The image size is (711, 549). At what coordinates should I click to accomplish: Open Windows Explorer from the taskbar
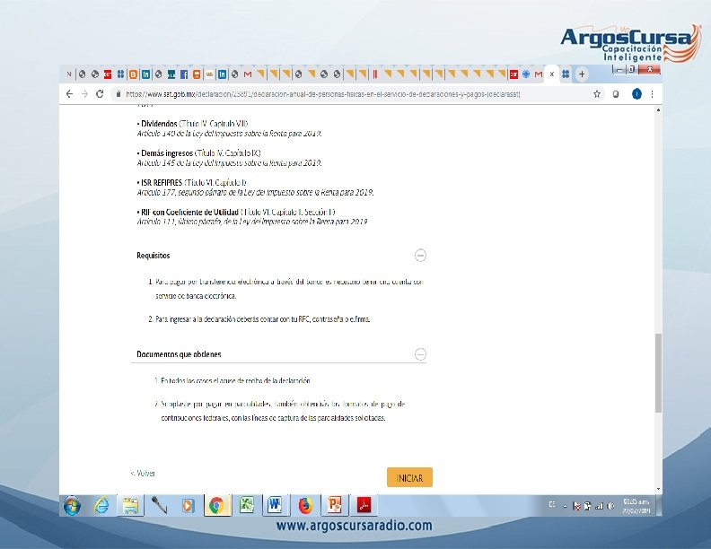tap(130, 506)
